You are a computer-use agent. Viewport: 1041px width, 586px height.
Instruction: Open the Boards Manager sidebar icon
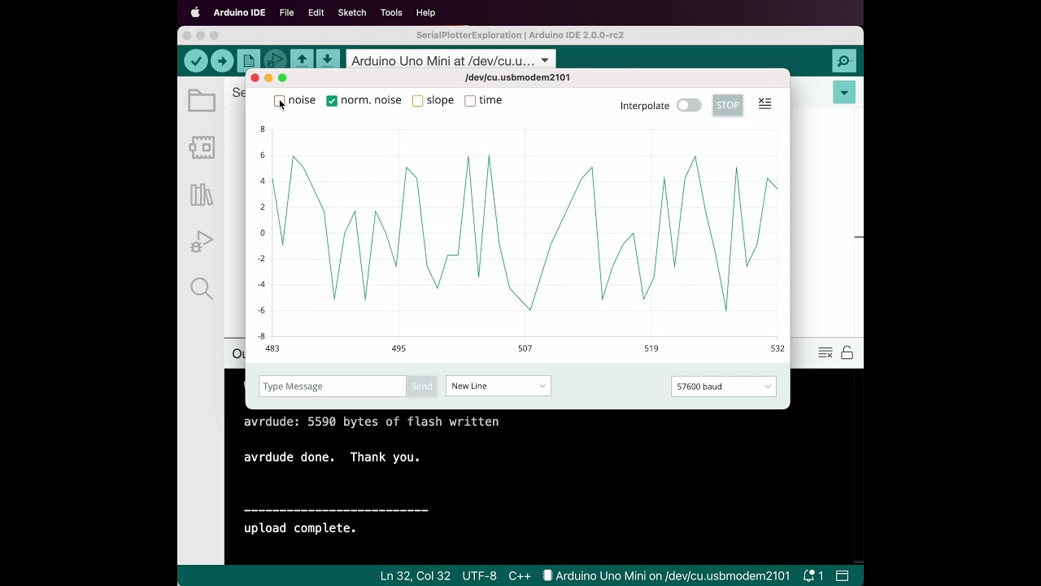(202, 147)
